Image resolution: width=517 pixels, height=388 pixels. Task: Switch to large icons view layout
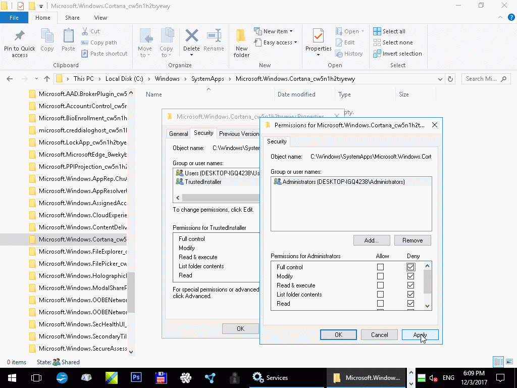point(509,362)
